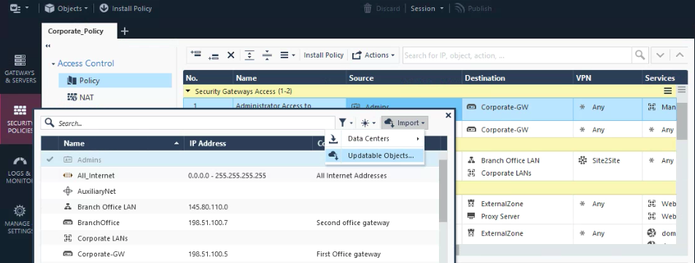Open the Session dropdown

pos(427,8)
